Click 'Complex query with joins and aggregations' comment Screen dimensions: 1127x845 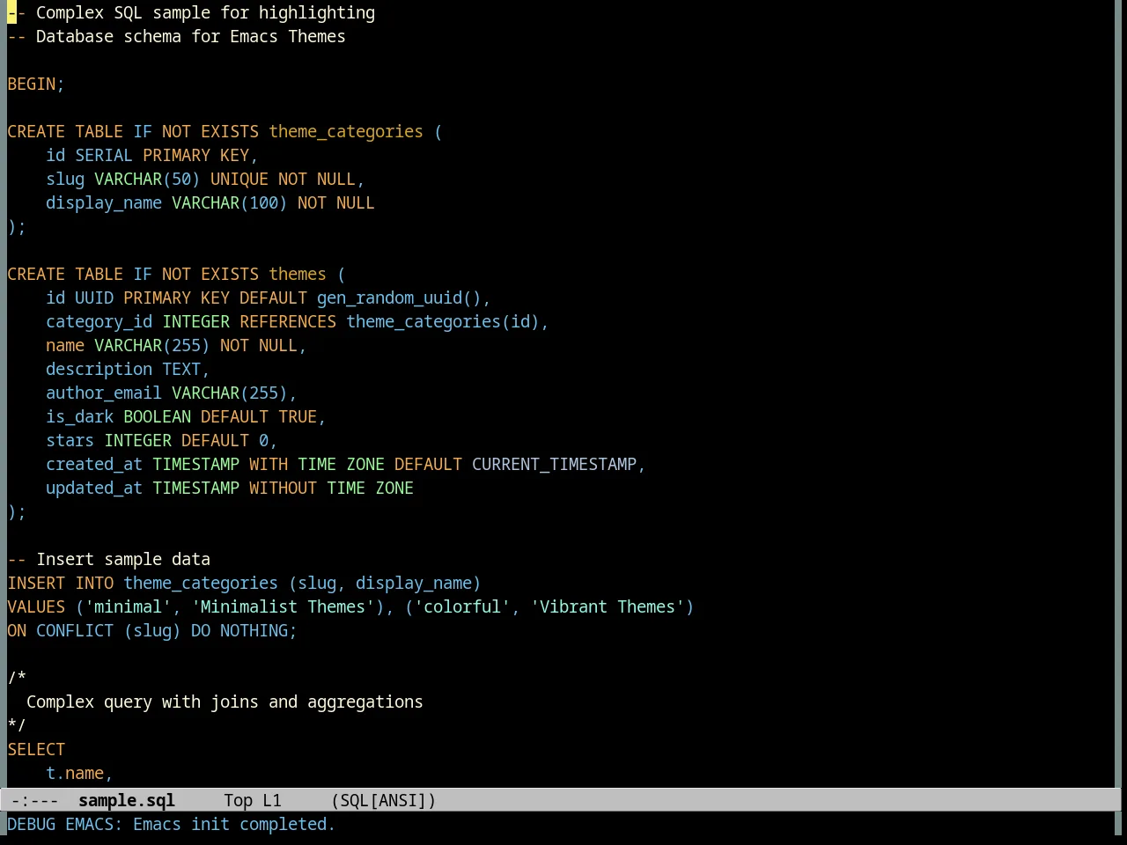225,702
